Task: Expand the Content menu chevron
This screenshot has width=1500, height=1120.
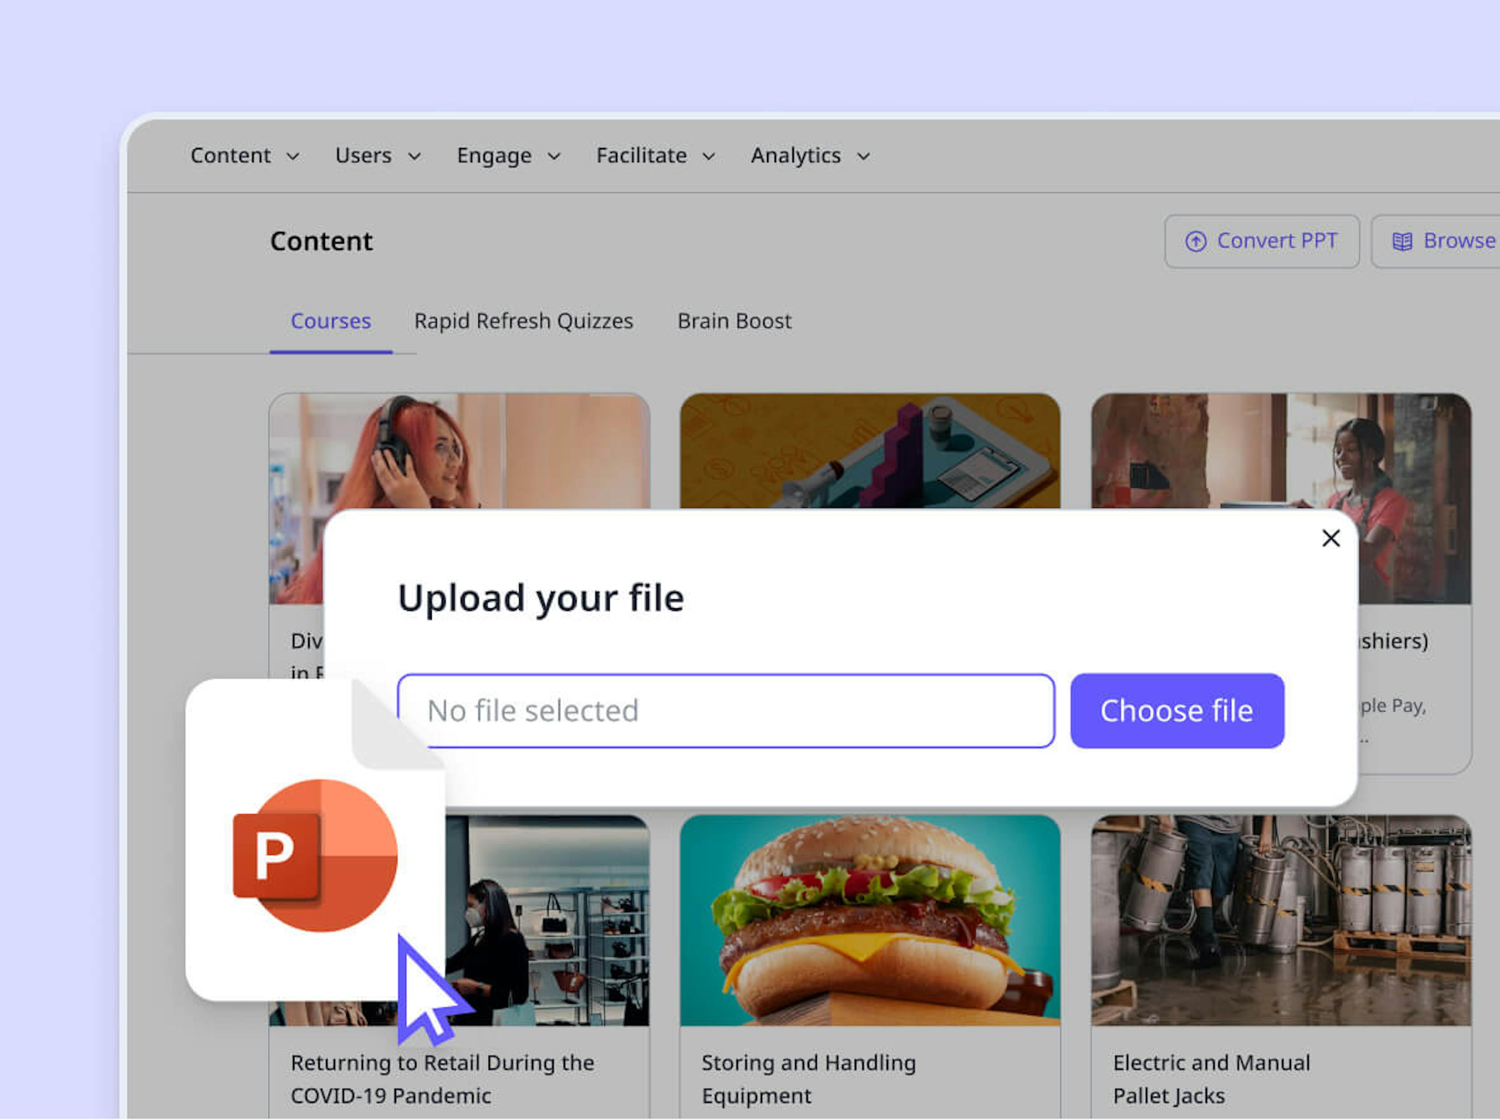Action: pos(293,157)
